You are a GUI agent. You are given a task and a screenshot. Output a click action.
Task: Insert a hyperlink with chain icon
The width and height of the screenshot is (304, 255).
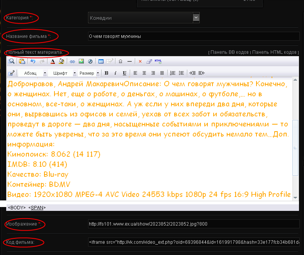point(72,62)
